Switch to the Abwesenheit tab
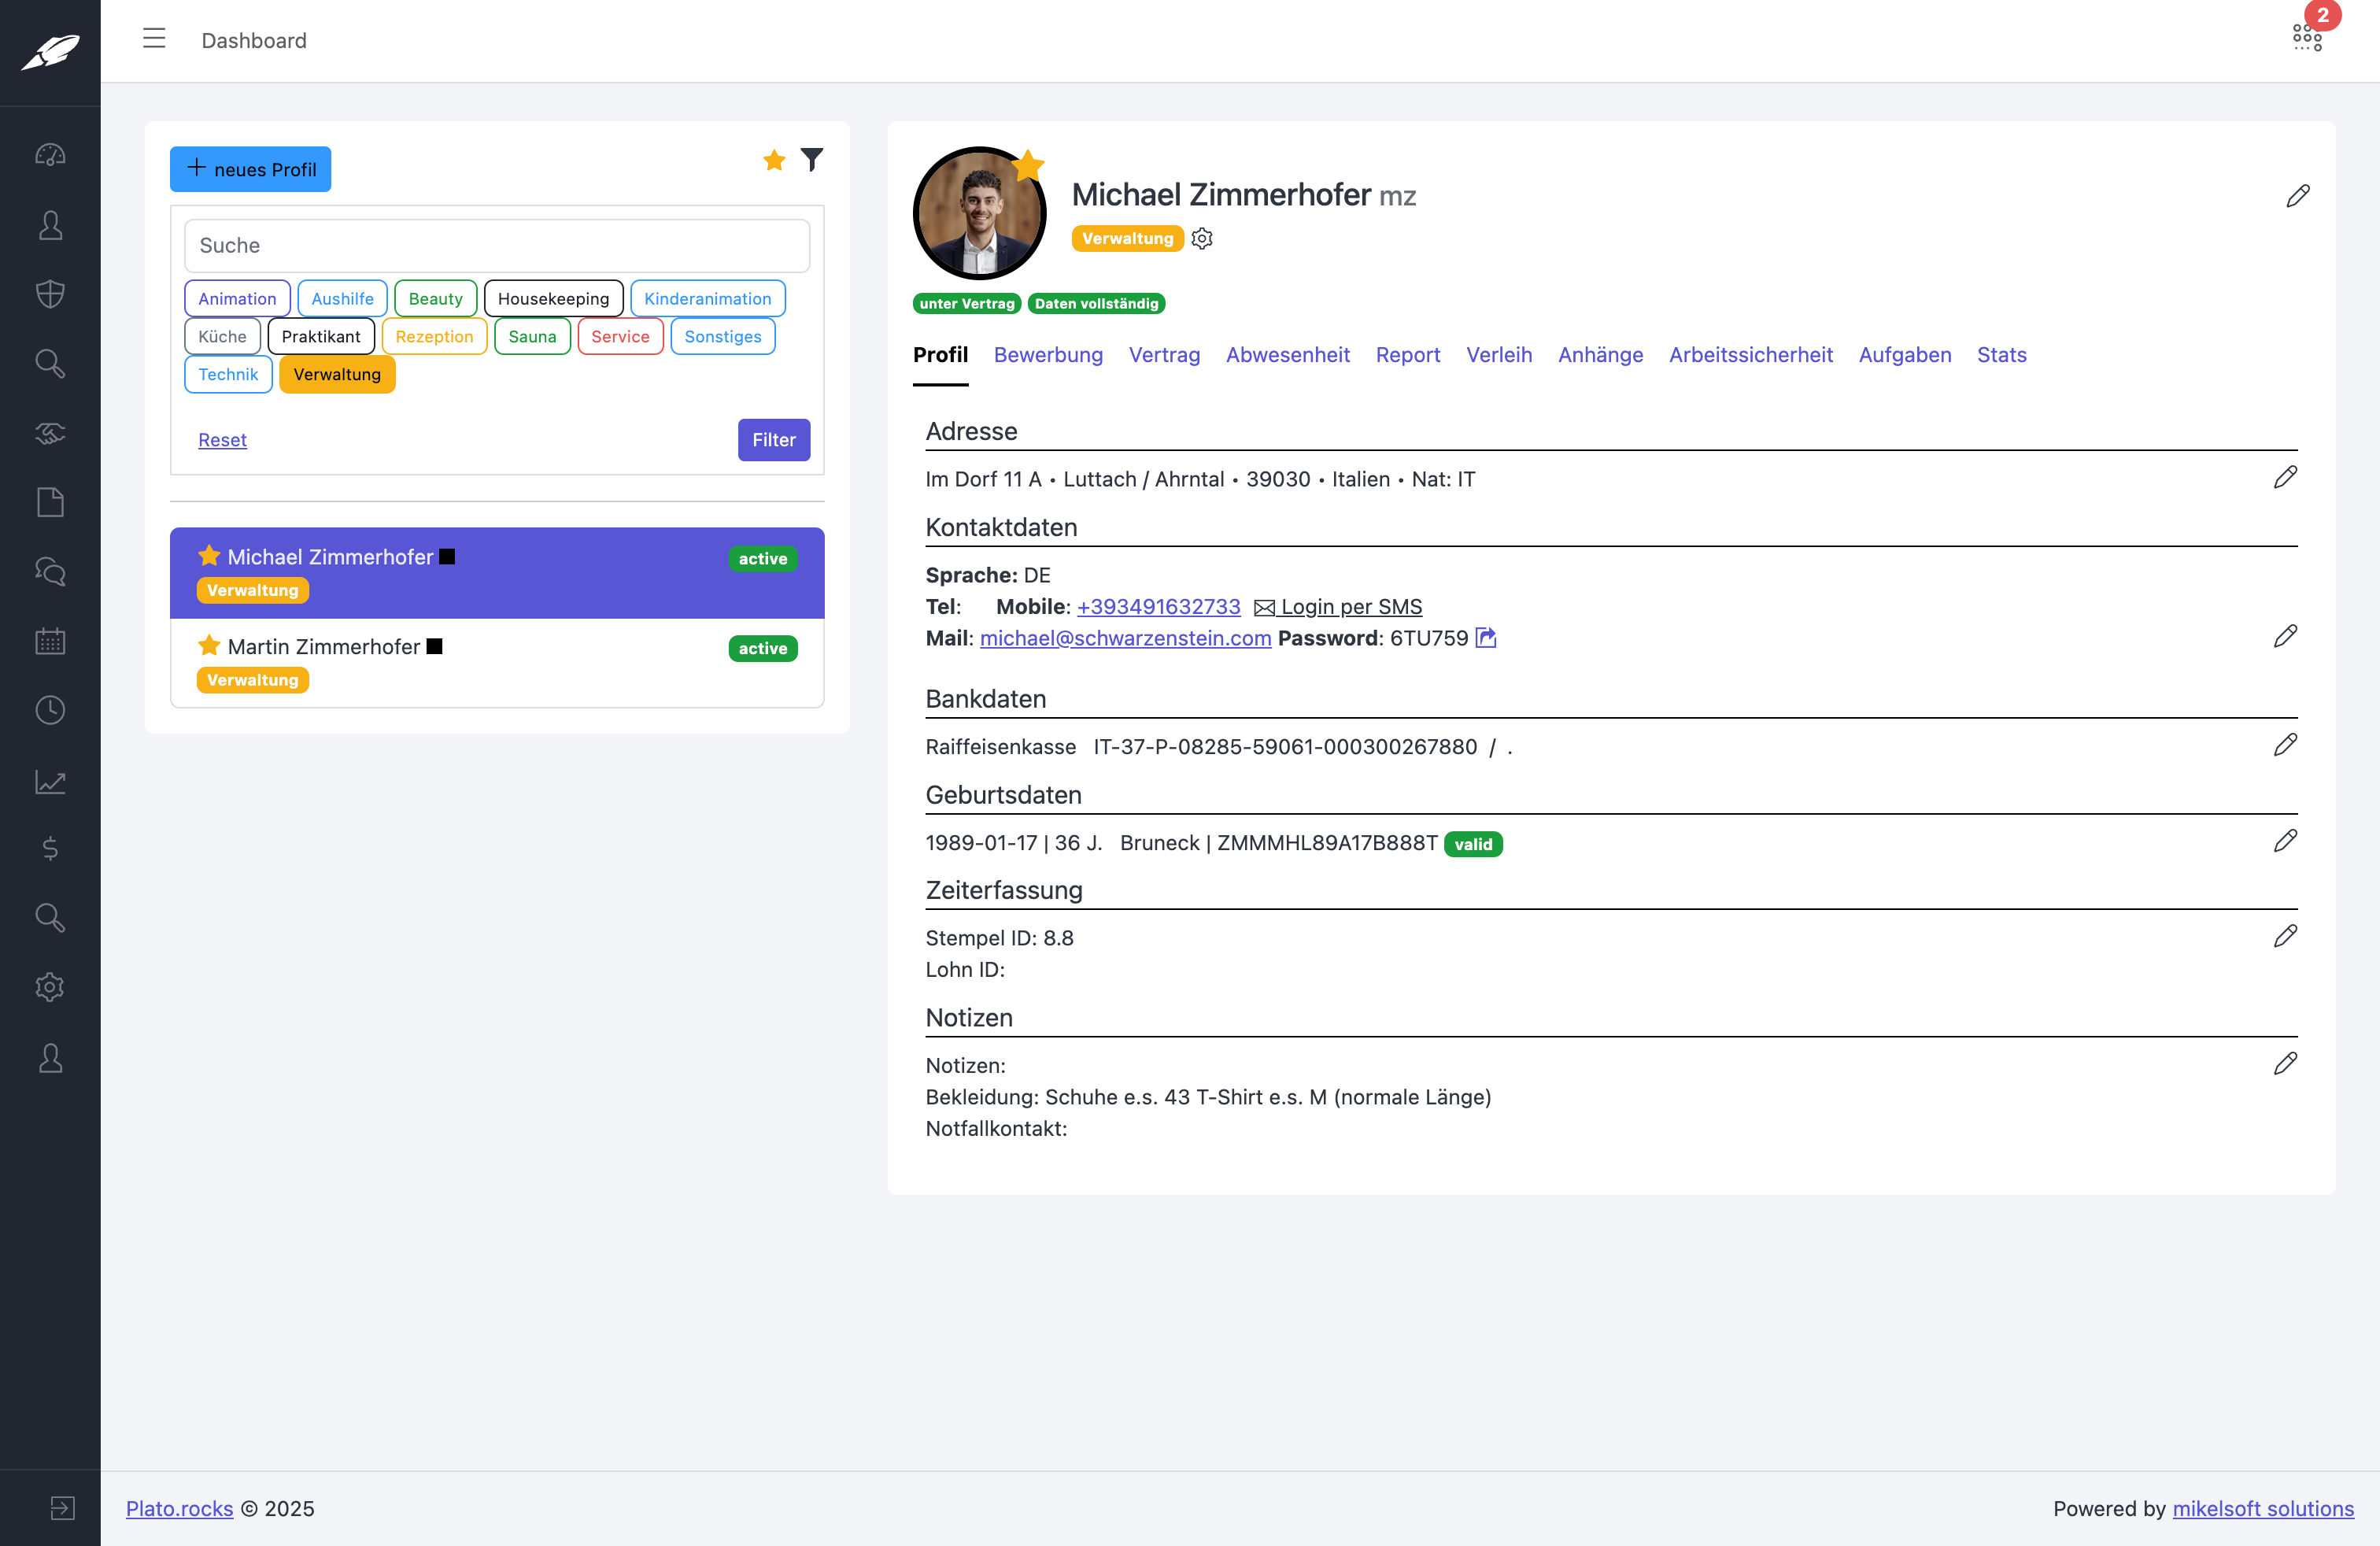 (1288, 355)
